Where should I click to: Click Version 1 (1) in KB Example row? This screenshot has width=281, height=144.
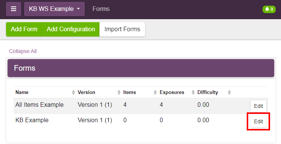pos(95,120)
